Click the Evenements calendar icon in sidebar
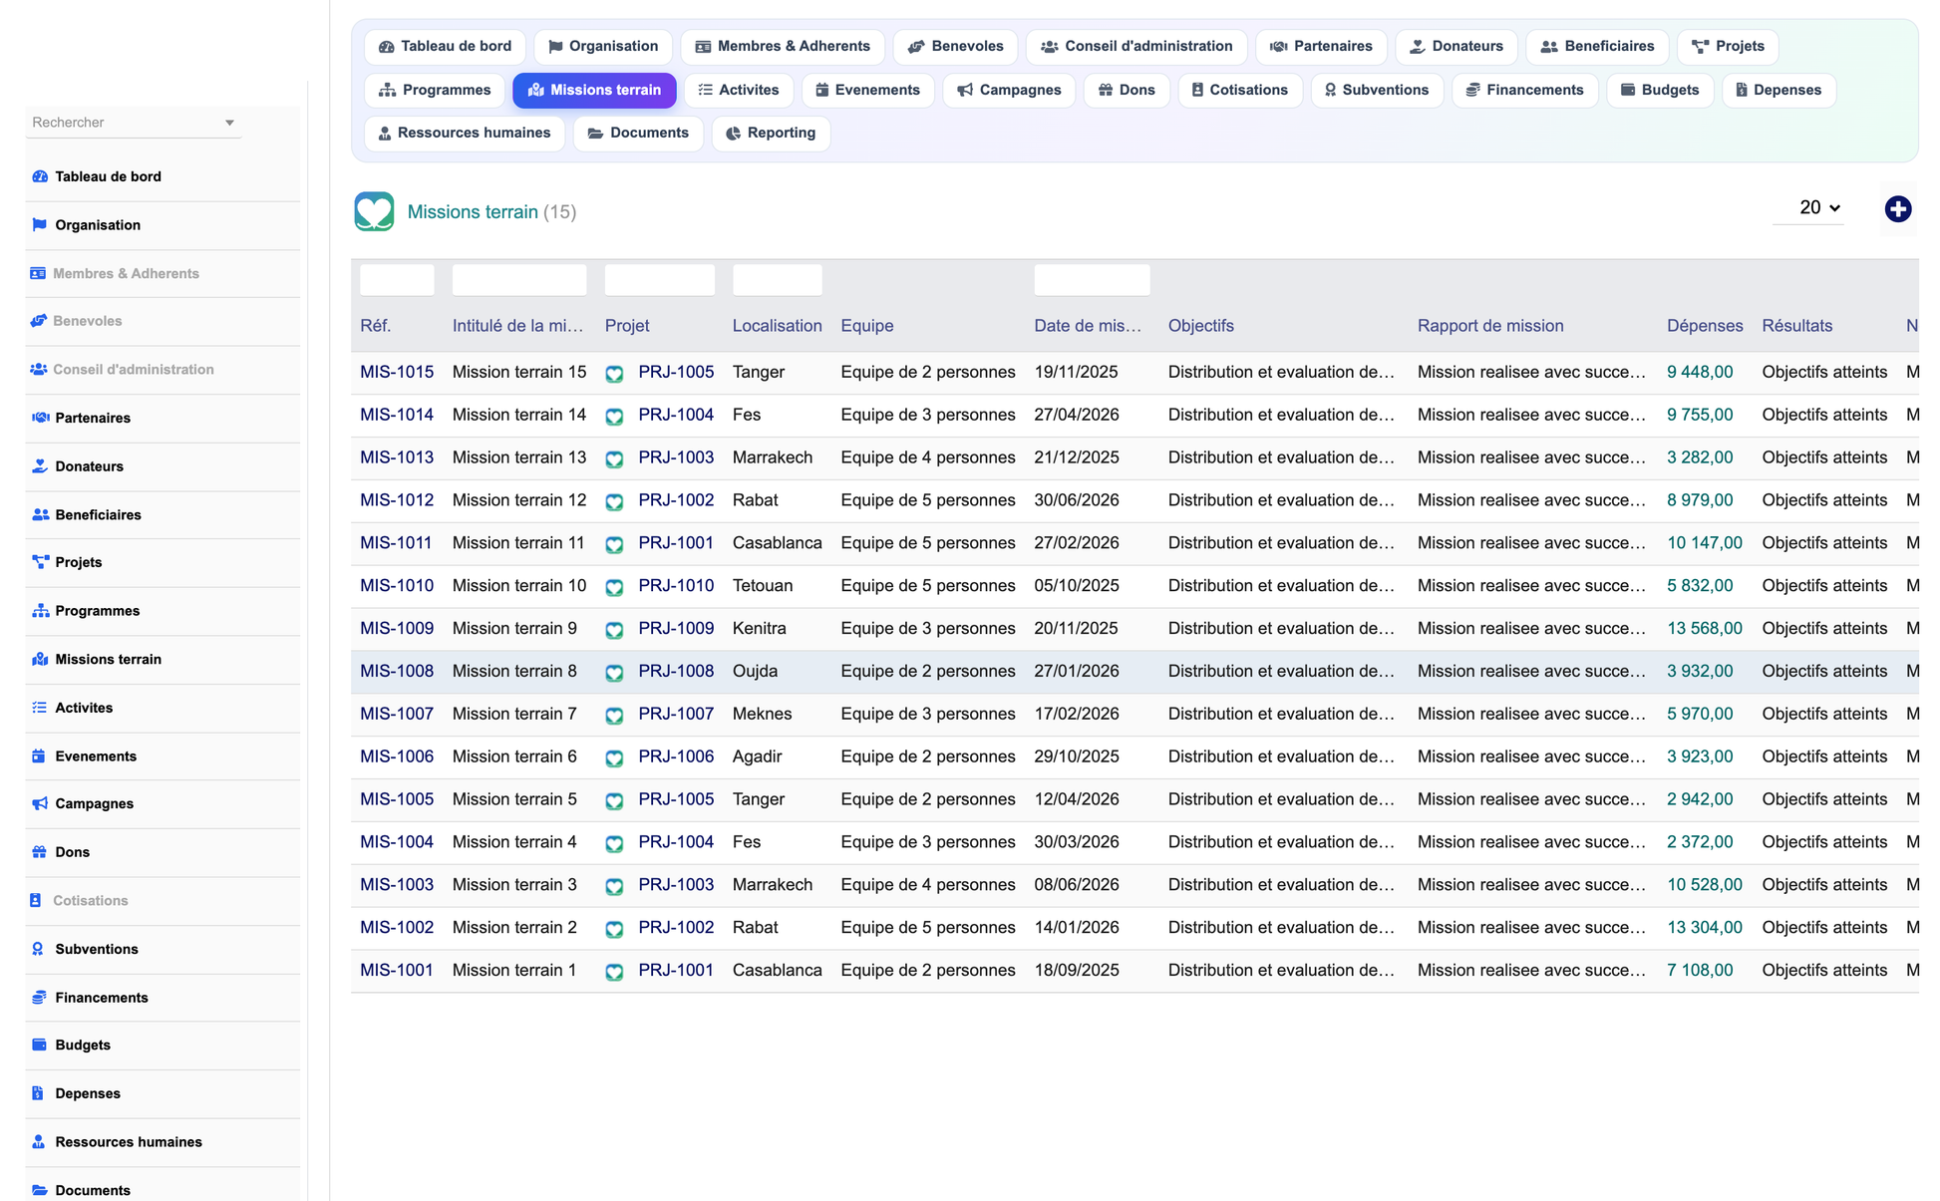 pos(40,755)
